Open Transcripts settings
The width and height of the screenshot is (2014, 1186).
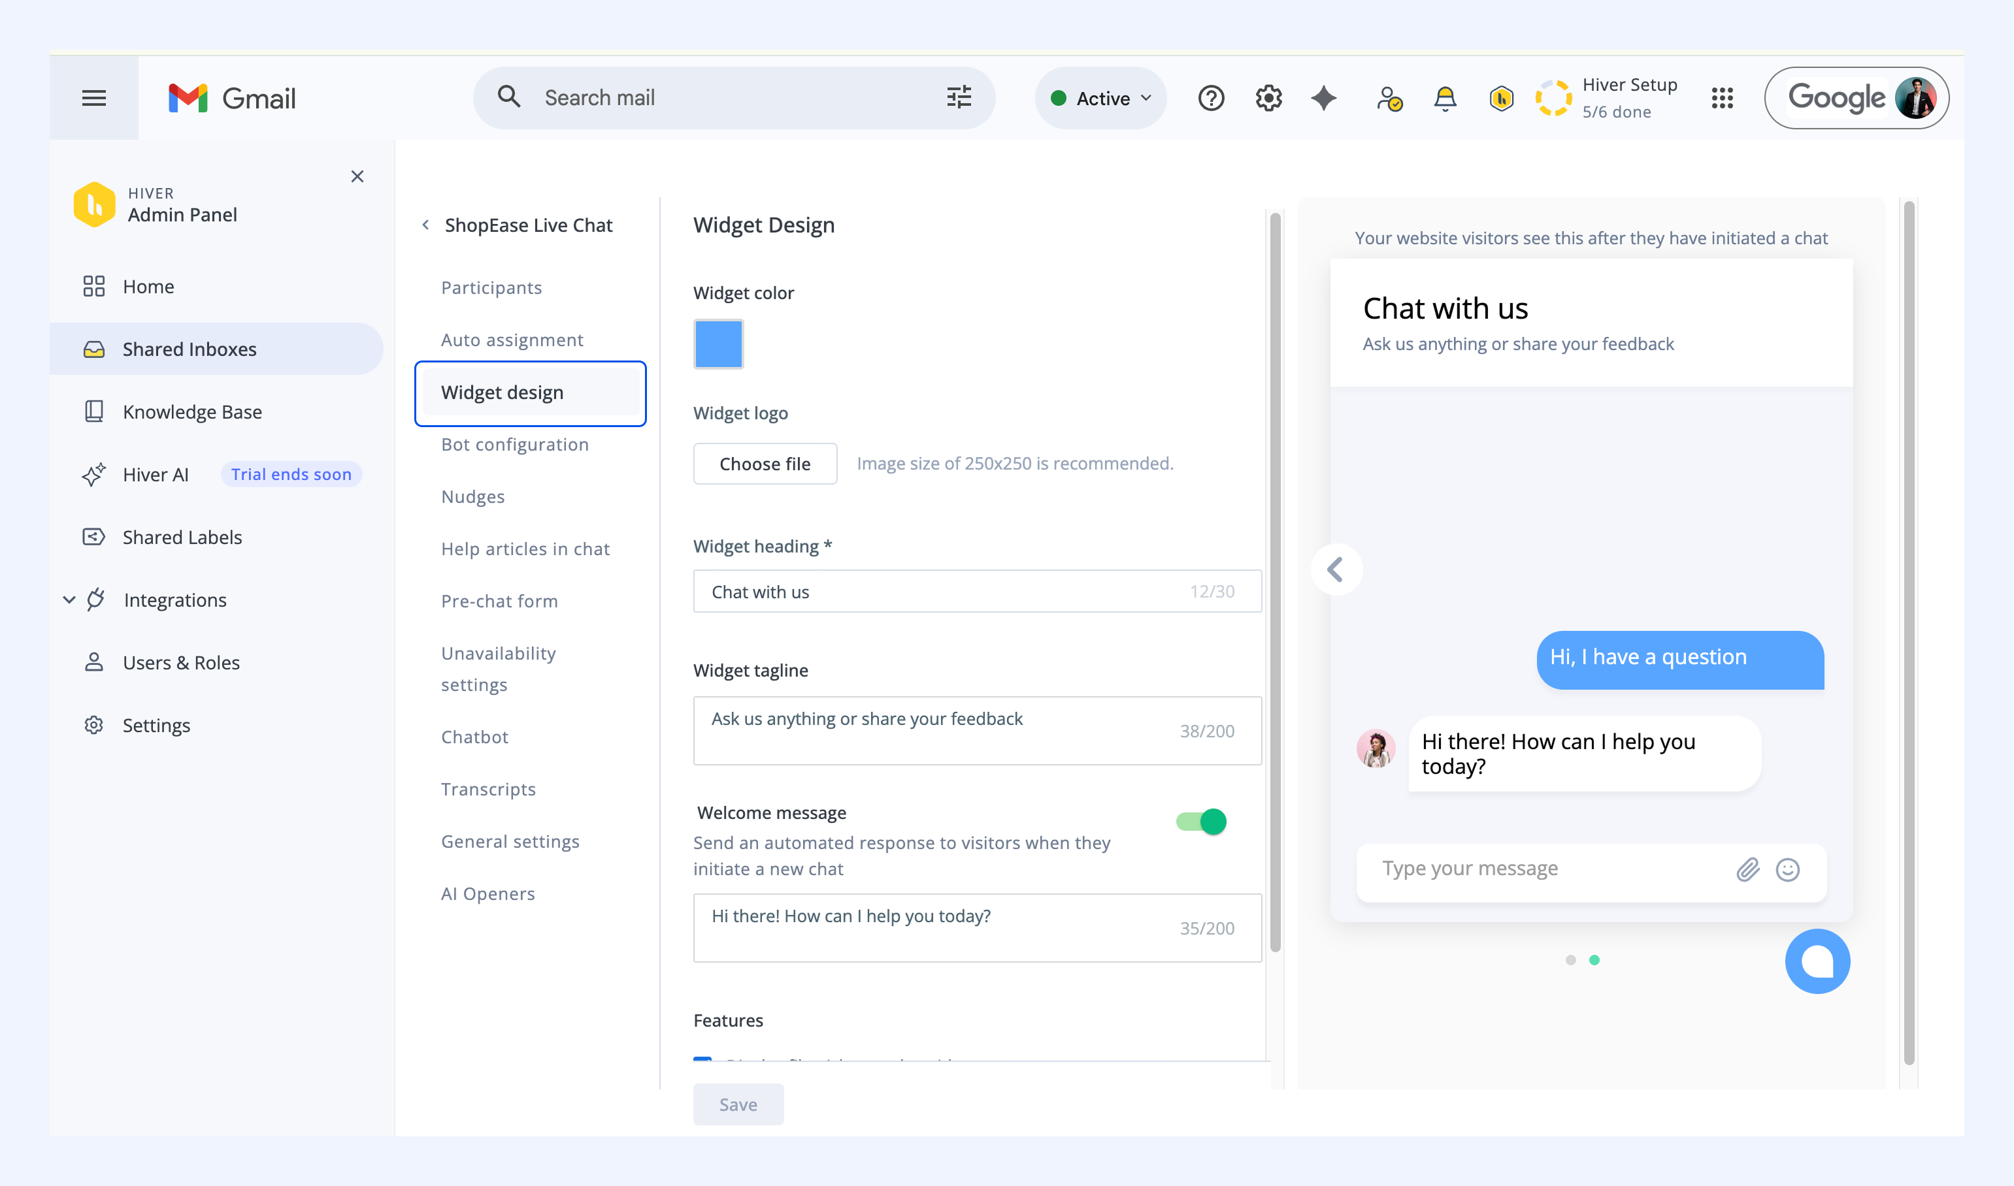click(x=487, y=790)
